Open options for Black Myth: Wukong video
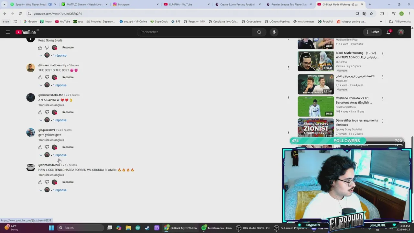Image resolution: width=414 pixels, height=233 pixels. click(x=383, y=54)
